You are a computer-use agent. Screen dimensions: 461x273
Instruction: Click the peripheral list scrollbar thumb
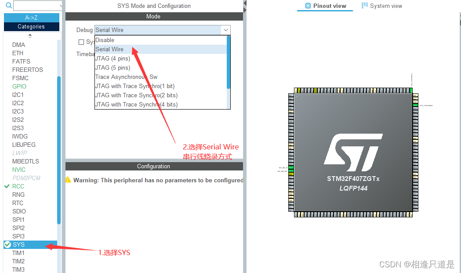coord(59,150)
